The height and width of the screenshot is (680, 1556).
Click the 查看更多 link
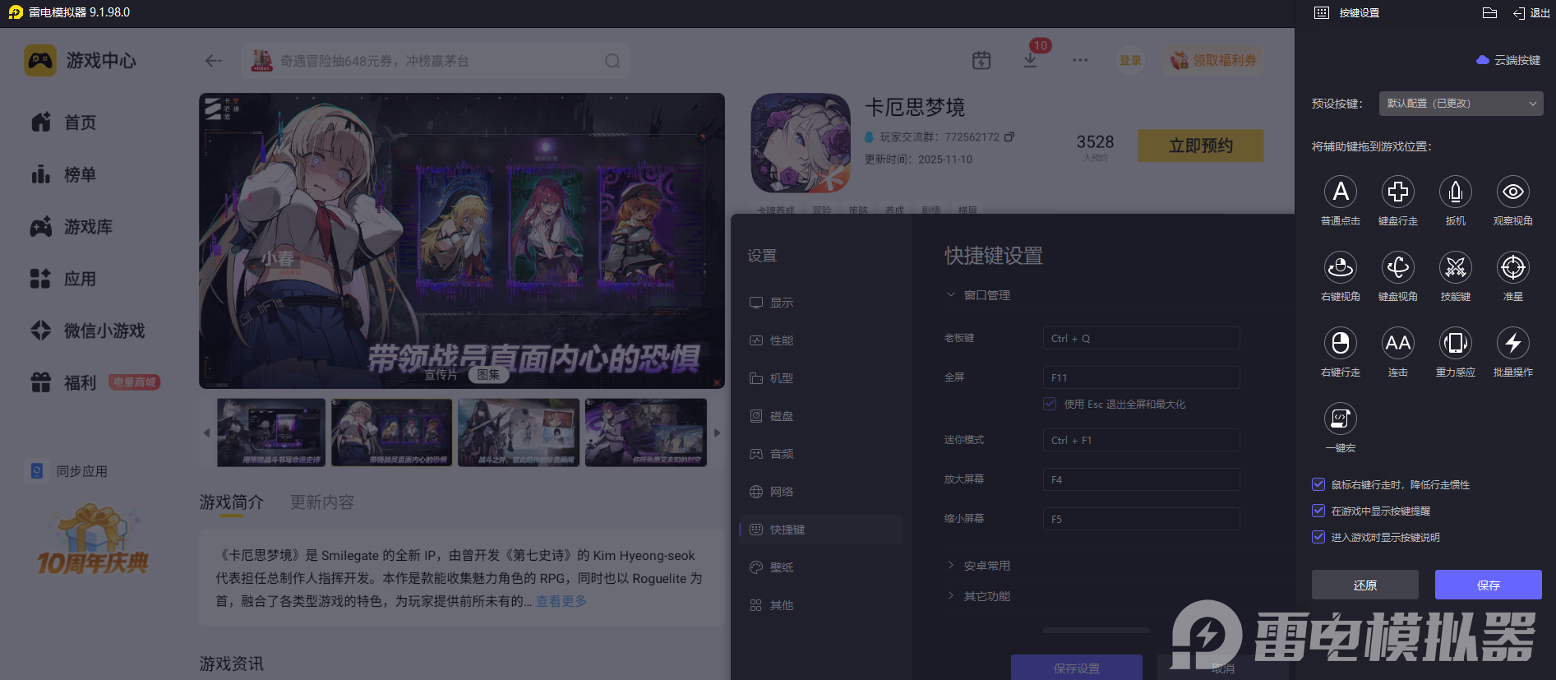(x=561, y=601)
